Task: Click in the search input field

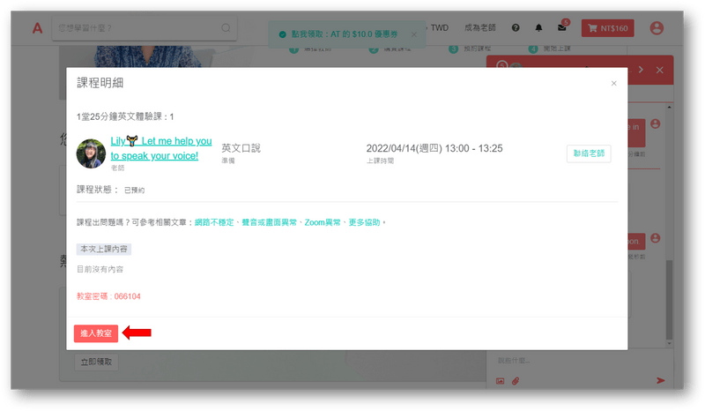Action: tap(137, 28)
